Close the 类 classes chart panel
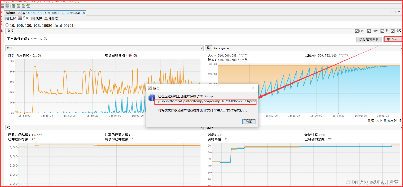Image resolution: width=403 pixels, height=187 pixels. tap(202, 128)
